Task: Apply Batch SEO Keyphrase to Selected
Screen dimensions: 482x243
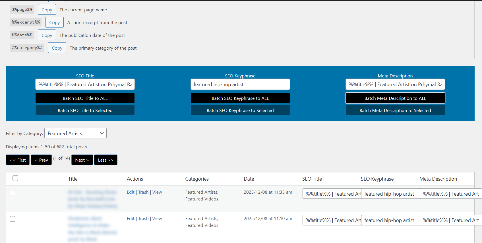Action: coord(240,110)
